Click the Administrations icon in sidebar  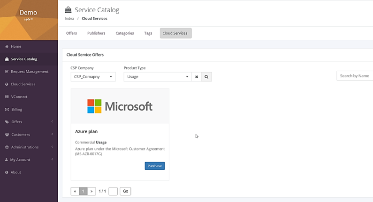tap(7, 147)
